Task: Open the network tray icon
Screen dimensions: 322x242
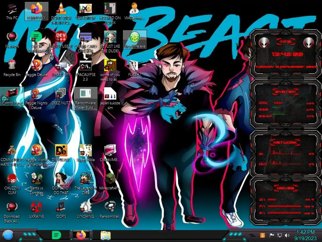Action: coord(279,235)
